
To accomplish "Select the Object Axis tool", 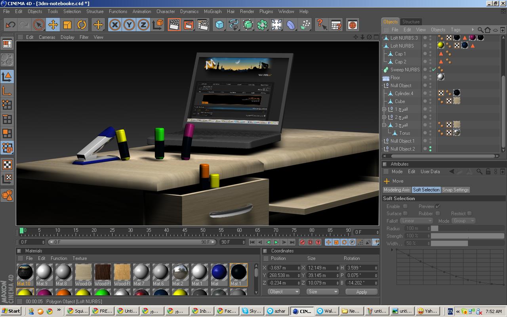I will pos(7,91).
